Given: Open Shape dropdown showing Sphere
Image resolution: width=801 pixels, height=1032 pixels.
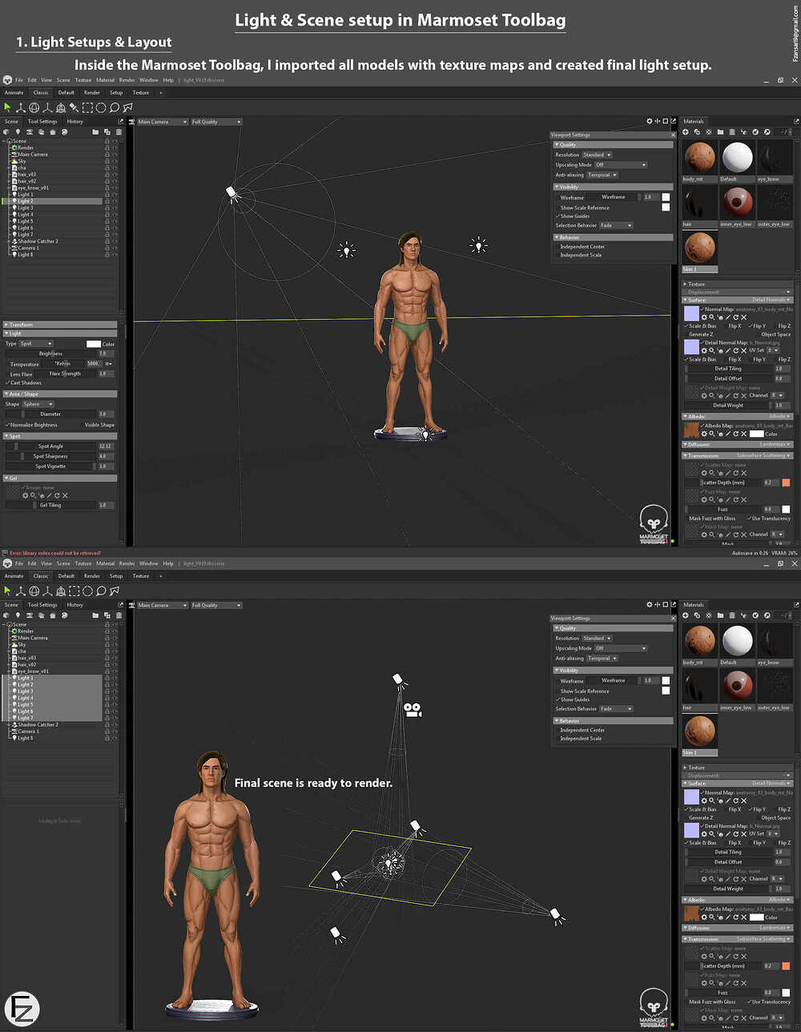Looking at the screenshot, I should (38, 404).
